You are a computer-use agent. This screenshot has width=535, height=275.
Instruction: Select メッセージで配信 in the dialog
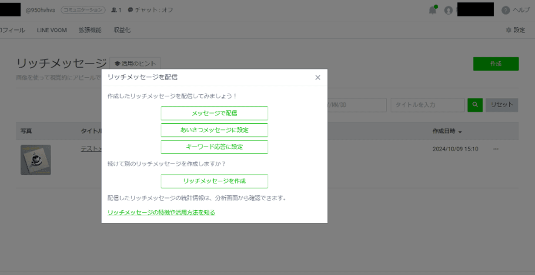click(x=214, y=113)
